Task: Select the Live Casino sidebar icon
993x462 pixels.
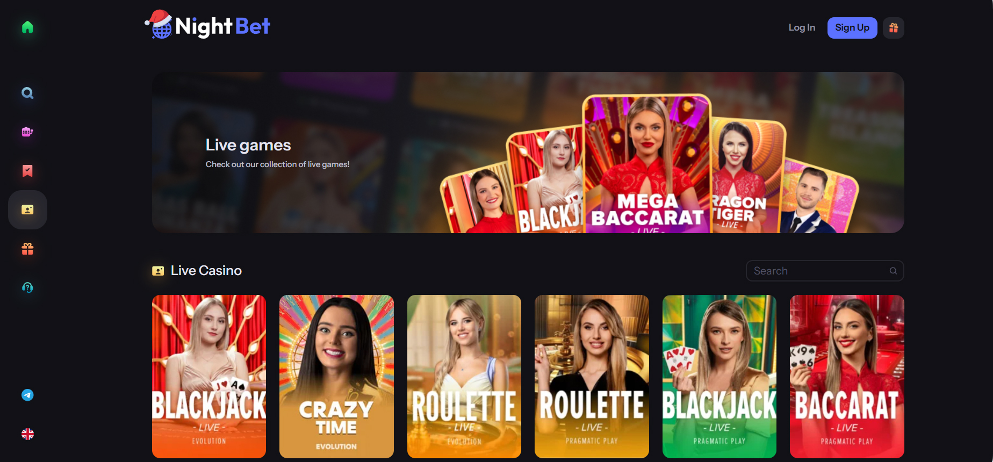Action: [x=27, y=210]
